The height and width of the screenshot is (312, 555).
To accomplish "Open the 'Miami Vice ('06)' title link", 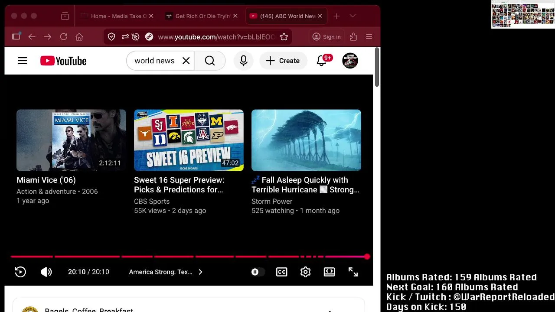I will tap(46, 180).
